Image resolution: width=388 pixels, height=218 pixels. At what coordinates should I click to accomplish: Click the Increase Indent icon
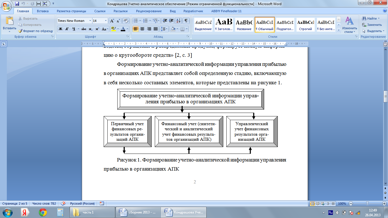[171, 21]
